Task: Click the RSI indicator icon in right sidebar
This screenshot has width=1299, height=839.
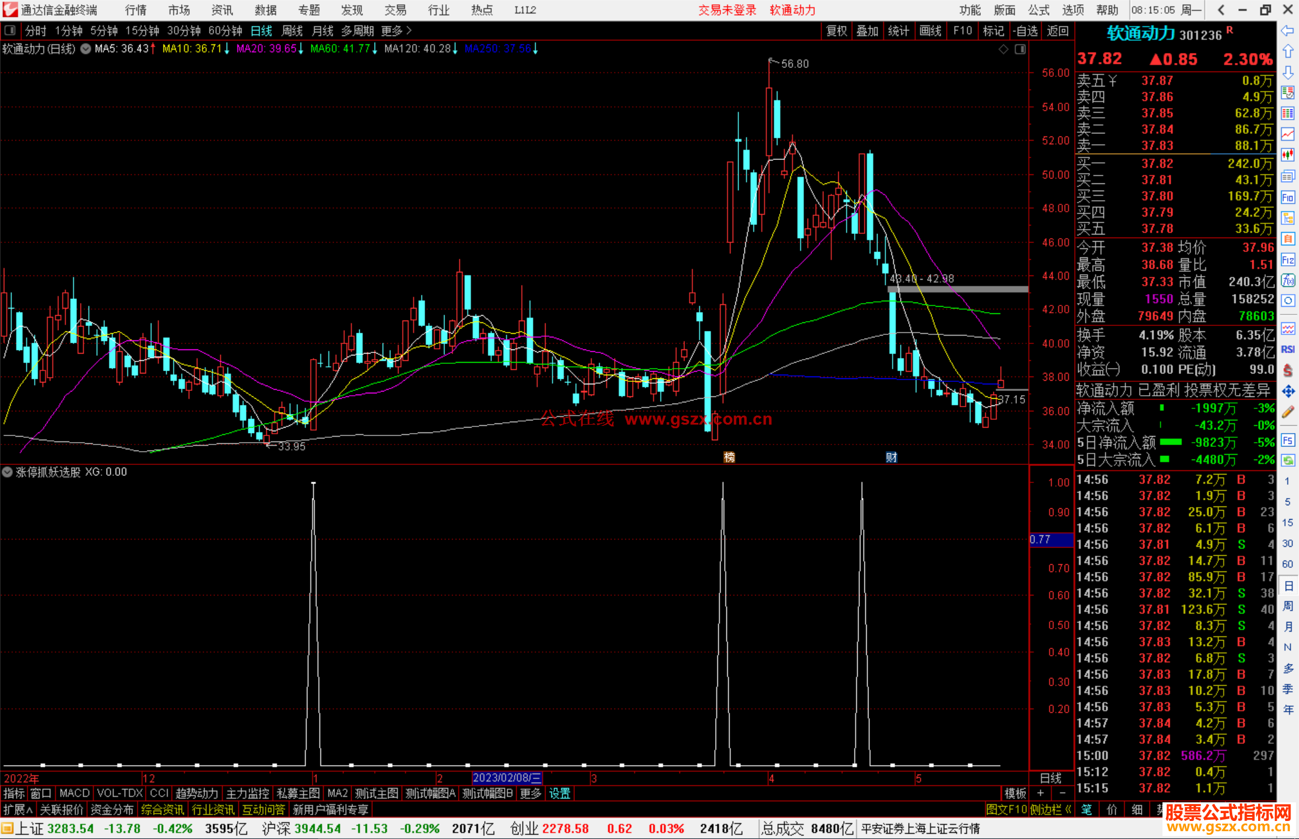Action: [x=1288, y=349]
